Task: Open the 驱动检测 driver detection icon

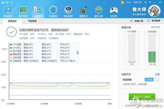Action: (68, 11)
